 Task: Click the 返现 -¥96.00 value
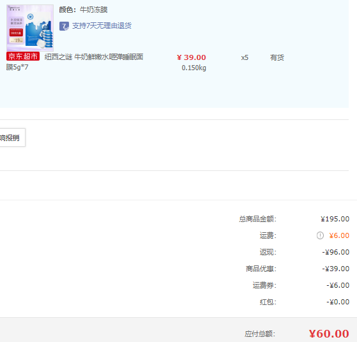pos(335,252)
